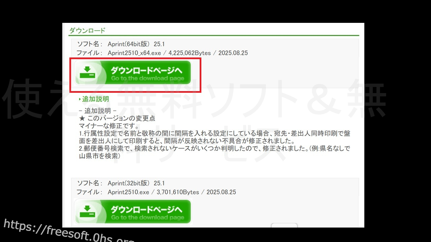
Task: Select the Aprint2510.exe file name text
Action: point(128,192)
